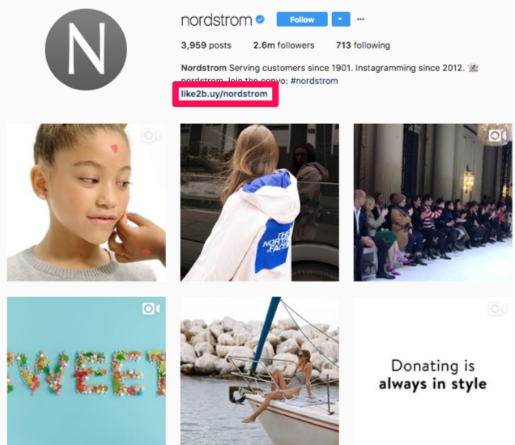Screen dimensions: 515x445
Task: Click the Nordstrom N profile picture
Action: pyautogui.click(x=86, y=49)
